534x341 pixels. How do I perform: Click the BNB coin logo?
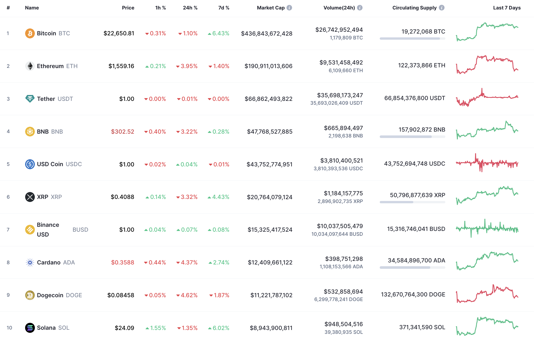point(30,131)
